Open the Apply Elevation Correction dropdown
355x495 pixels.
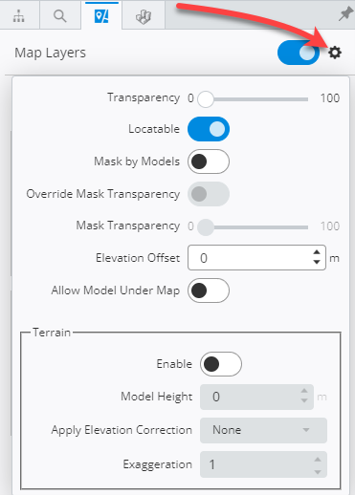[263, 430]
